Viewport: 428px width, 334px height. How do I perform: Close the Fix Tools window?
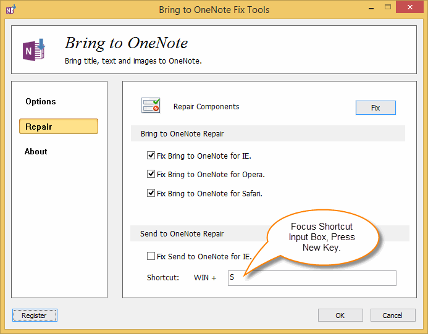[409, 7]
